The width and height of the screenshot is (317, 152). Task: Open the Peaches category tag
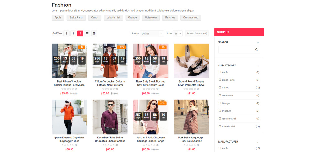170,17
